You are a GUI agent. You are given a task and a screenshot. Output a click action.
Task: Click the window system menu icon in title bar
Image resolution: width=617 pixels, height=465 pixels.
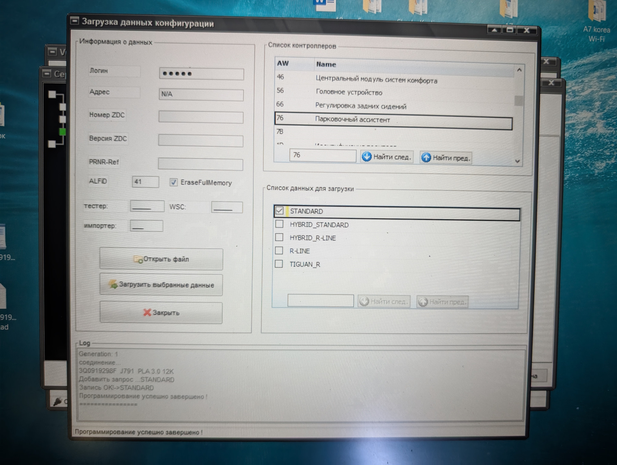pos(75,21)
